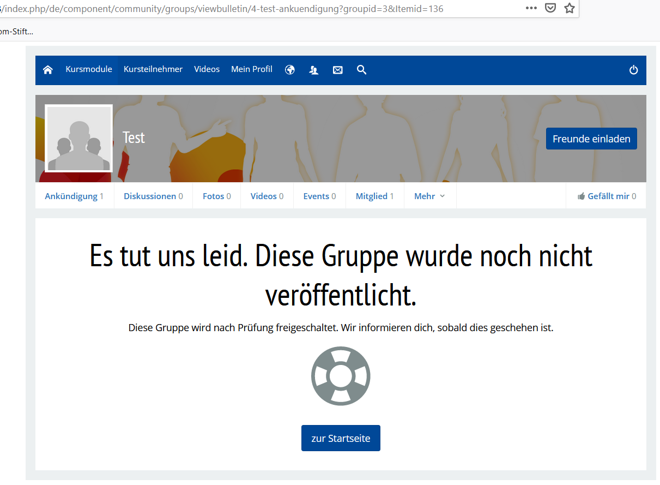Click the Freunde einladen button

(591, 139)
